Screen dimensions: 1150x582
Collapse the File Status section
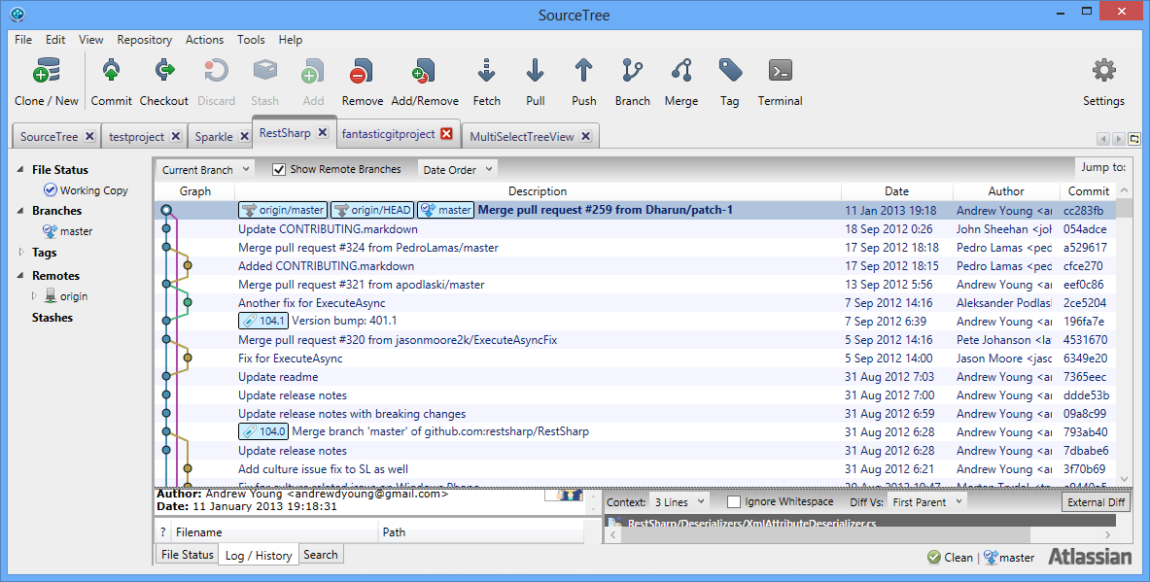coord(20,170)
